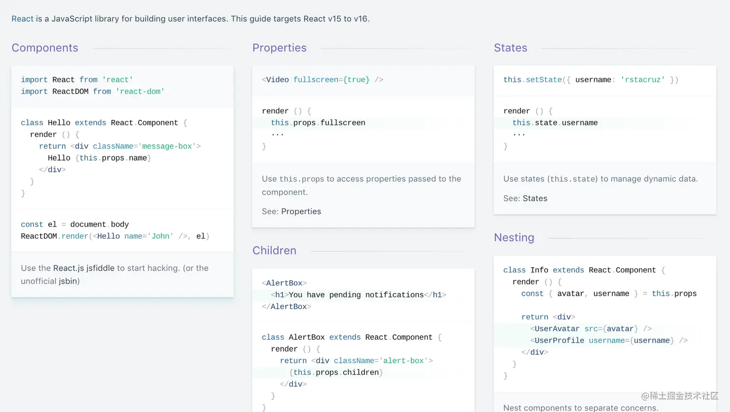Click the const { avatar, username } line
Viewport: 730px width, 412px height.
pyautogui.click(x=609, y=293)
